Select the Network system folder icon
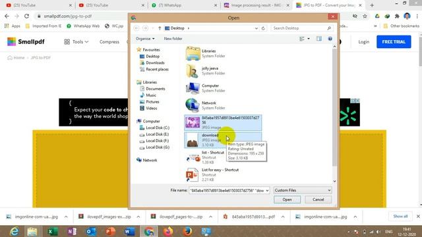The height and width of the screenshot is (237, 422). tap(193, 105)
